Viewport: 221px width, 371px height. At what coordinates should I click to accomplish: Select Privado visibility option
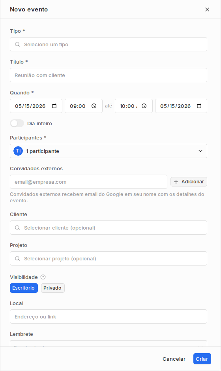click(52, 288)
